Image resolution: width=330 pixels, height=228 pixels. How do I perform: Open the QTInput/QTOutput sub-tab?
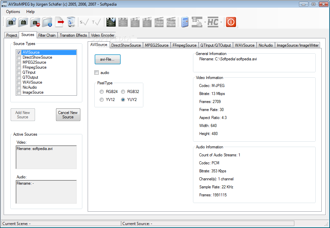tap(216, 45)
